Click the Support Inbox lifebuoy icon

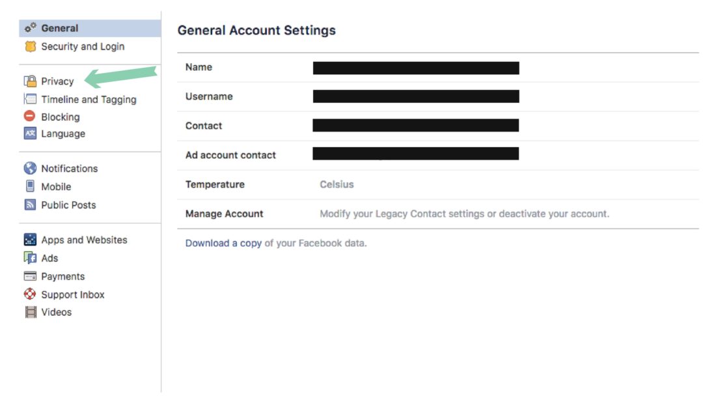coord(29,294)
